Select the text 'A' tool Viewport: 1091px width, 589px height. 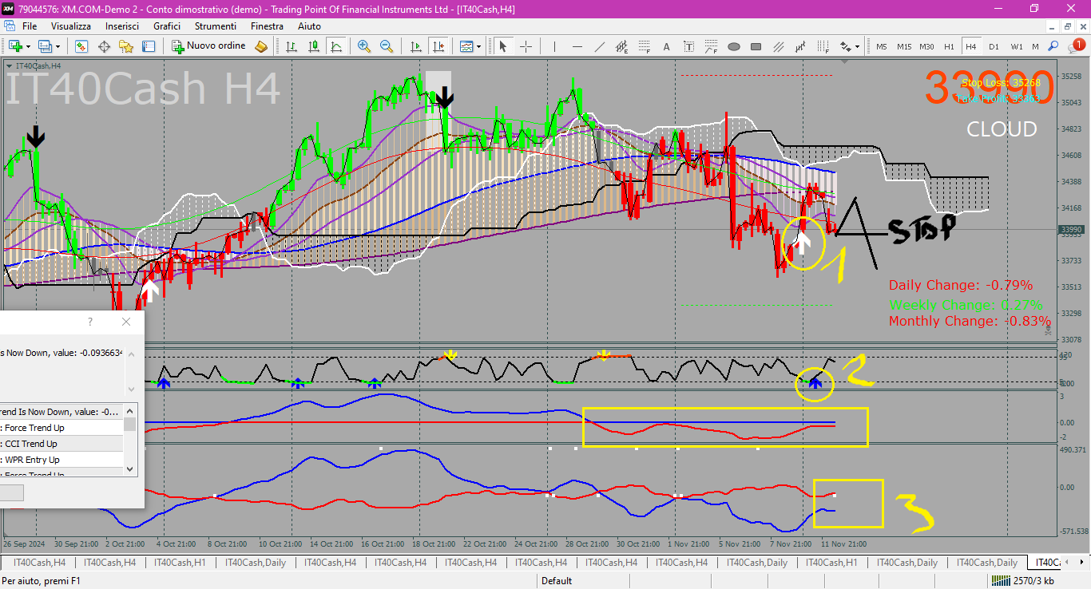666,46
